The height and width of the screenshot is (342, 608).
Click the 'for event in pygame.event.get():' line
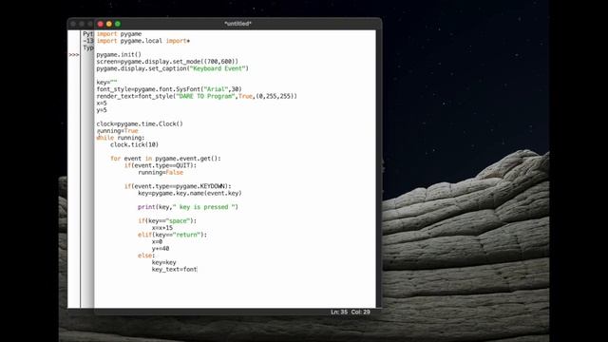pyautogui.click(x=165, y=159)
